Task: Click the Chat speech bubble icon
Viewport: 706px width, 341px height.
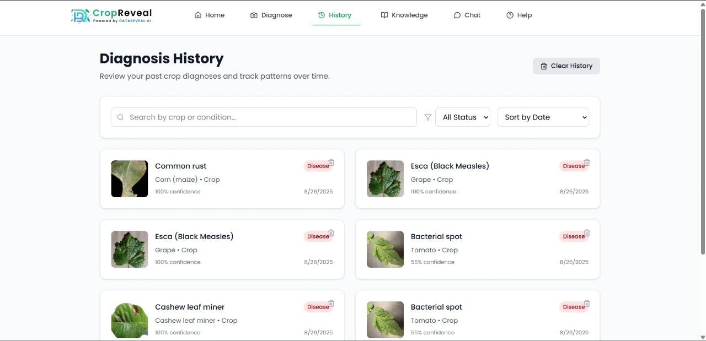Action: coord(456,15)
